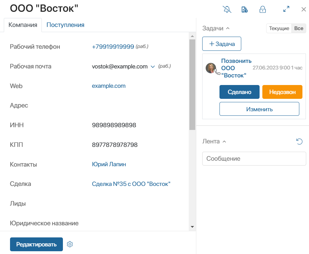
Task: Add a new task with + Задача
Action: click(222, 44)
